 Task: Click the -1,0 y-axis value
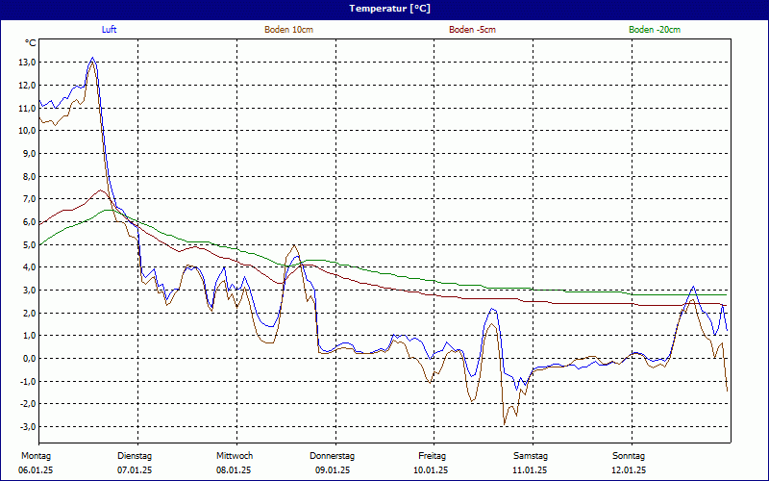coord(28,381)
